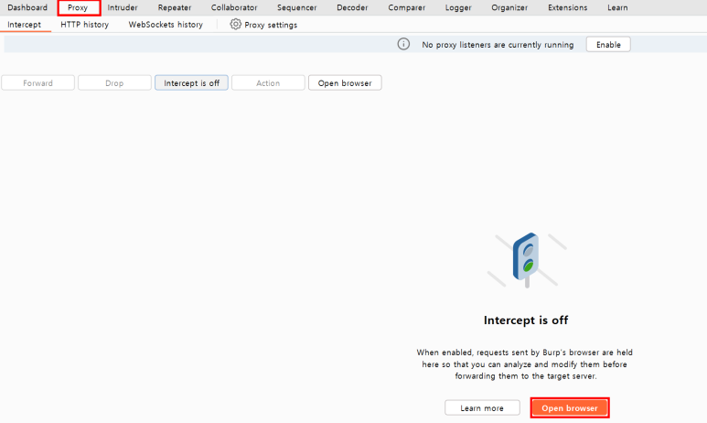The width and height of the screenshot is (707, 423).
Task: Click the info icon in notification bar
Action: pos(403,44)
